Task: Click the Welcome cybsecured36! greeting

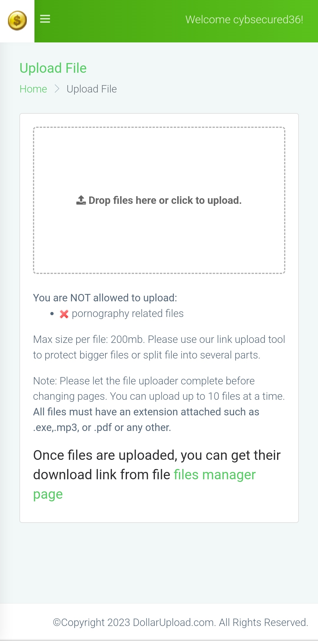Action: click(244, 20)
